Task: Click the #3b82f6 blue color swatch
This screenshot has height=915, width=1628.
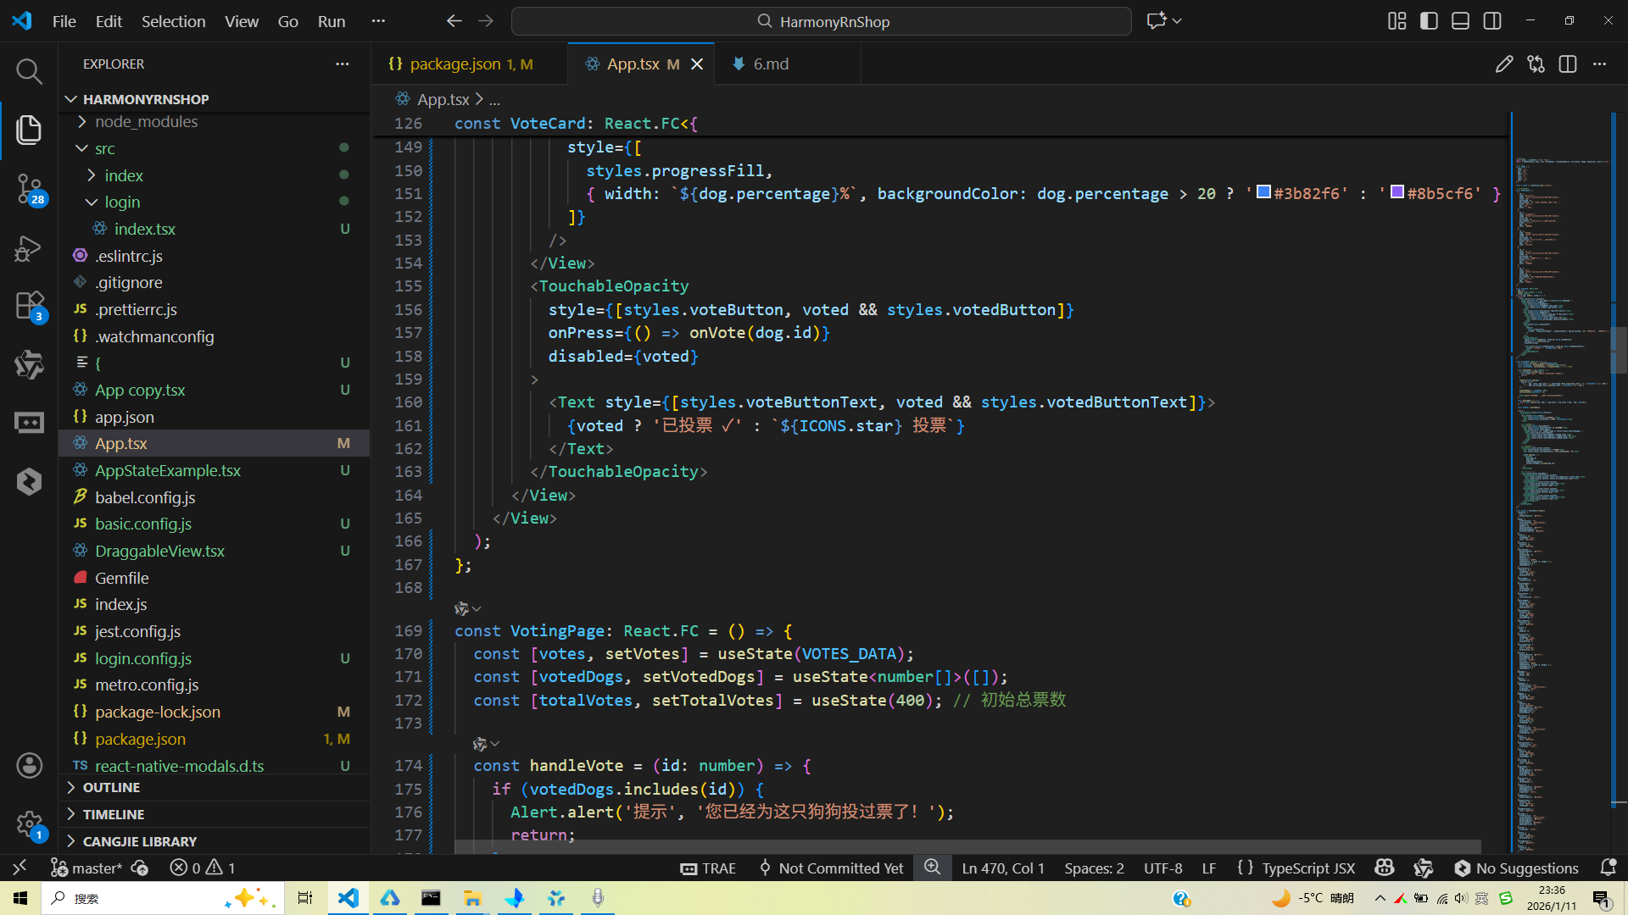Action: (1263, 192)
